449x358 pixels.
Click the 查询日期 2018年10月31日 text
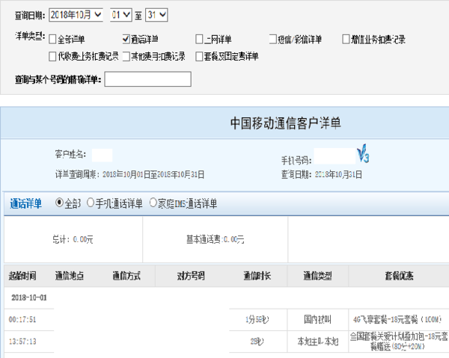click(x=322, y=174)
